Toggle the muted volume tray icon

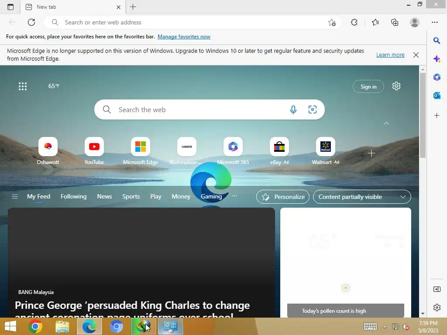tap(406, 327)
